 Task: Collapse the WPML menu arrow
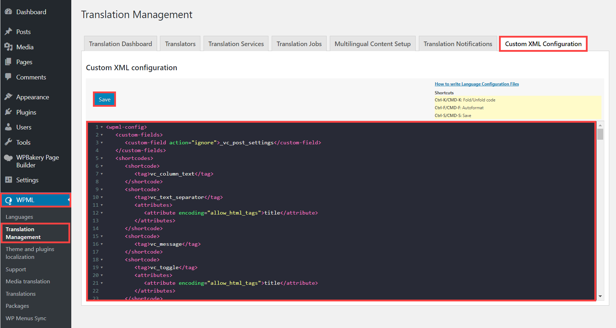(69, 200)
